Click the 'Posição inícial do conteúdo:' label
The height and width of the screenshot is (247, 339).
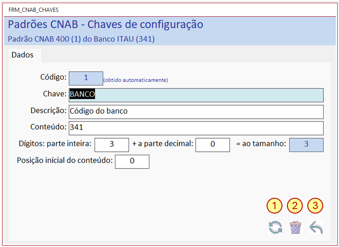[x=65, y=160]
